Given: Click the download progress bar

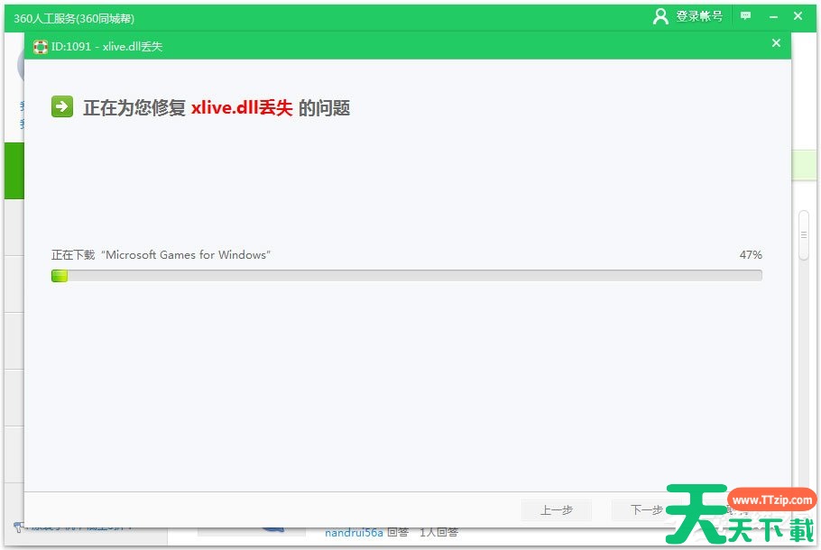Looking at the screenshot, I should click(x=406, y=275).
